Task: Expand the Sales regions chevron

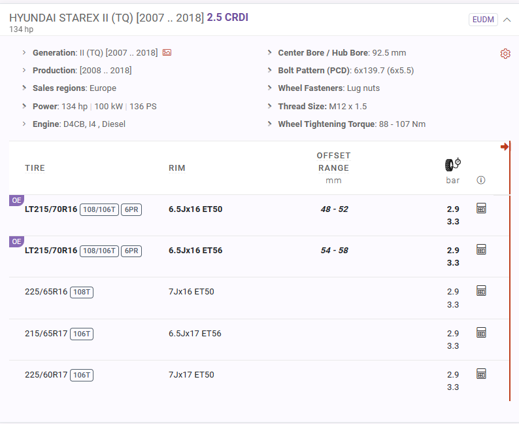Action: click(24, 88)
